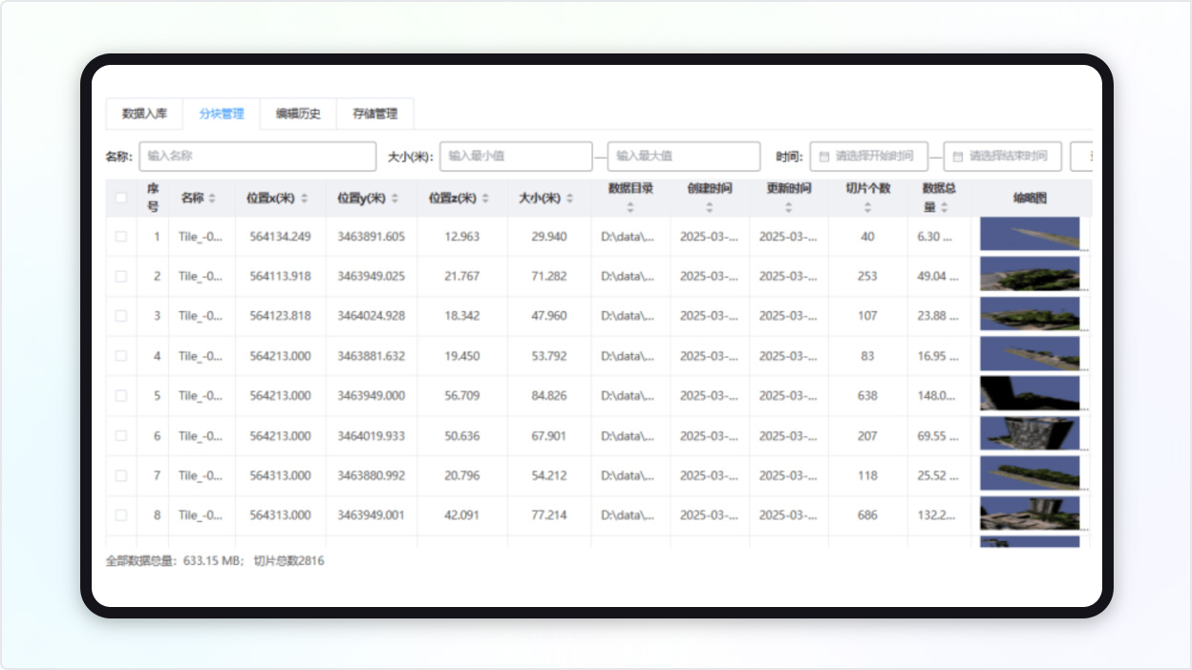This screenshot has height=670, width=1192.
Task: Focus the 输入名称 name field
Action: [258, 157]
